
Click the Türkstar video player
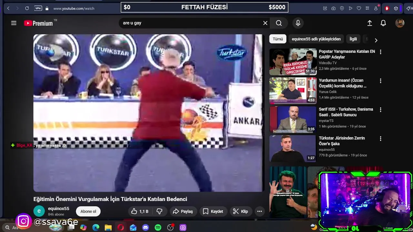pos(148,113)
